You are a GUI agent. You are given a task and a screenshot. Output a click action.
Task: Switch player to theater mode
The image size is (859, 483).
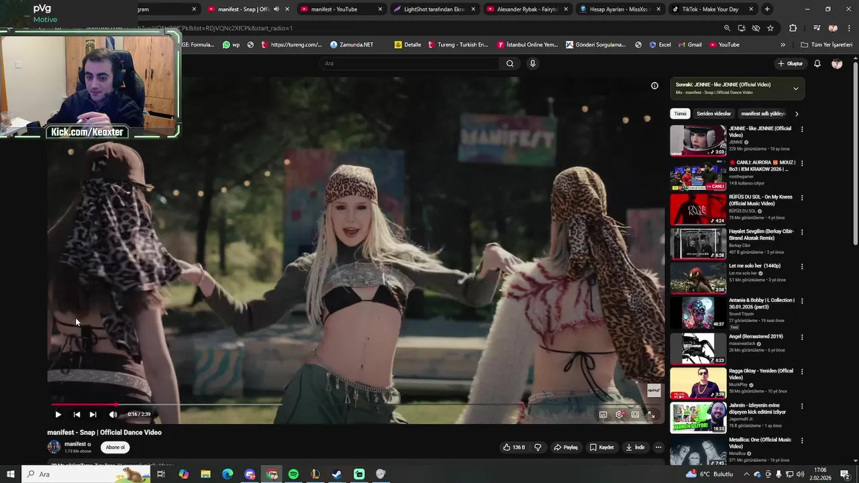pyautogui.click(x=635, y=415)
